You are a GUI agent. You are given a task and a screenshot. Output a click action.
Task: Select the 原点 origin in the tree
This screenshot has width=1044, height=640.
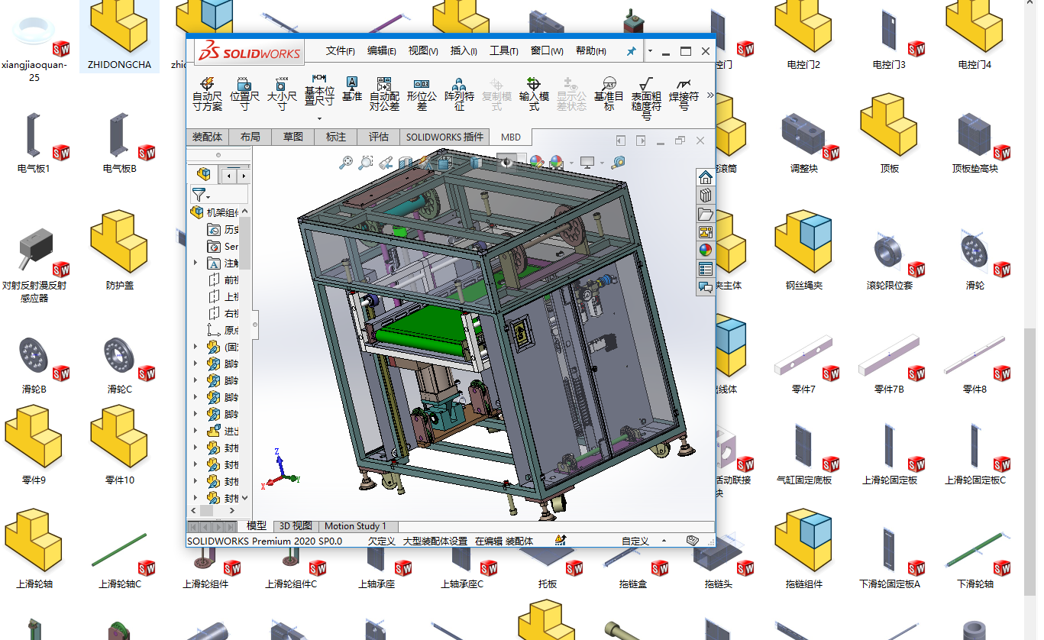click(x=222, y=330)
